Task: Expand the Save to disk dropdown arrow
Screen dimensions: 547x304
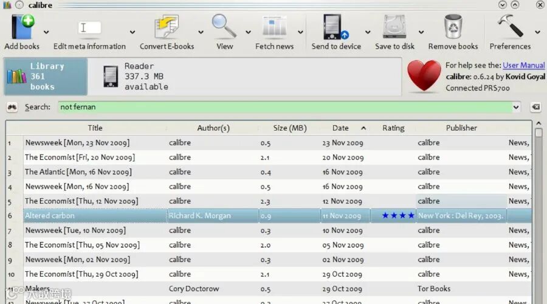Action: (x=421, y=32)
